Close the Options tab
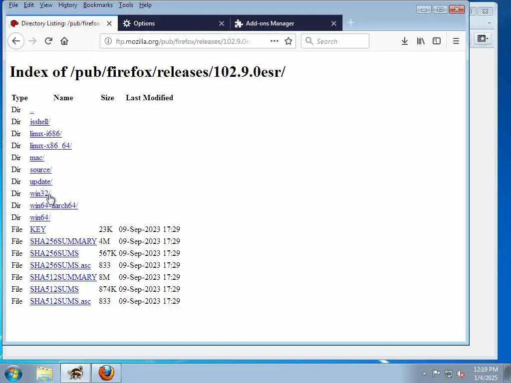Image resolution: width=511 pixels, height=383 pixels. (222, 23)
